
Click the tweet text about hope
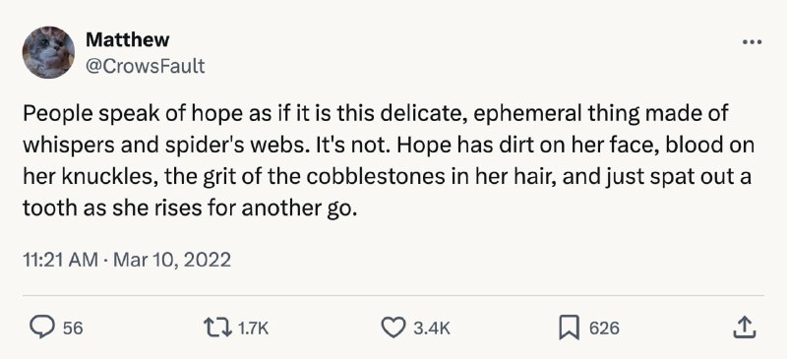(389, 161)
